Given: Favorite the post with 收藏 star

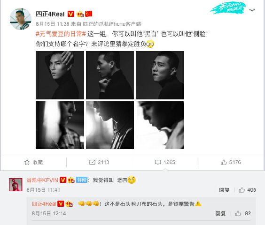Looking at the screenshot, I should coord(33,162).
